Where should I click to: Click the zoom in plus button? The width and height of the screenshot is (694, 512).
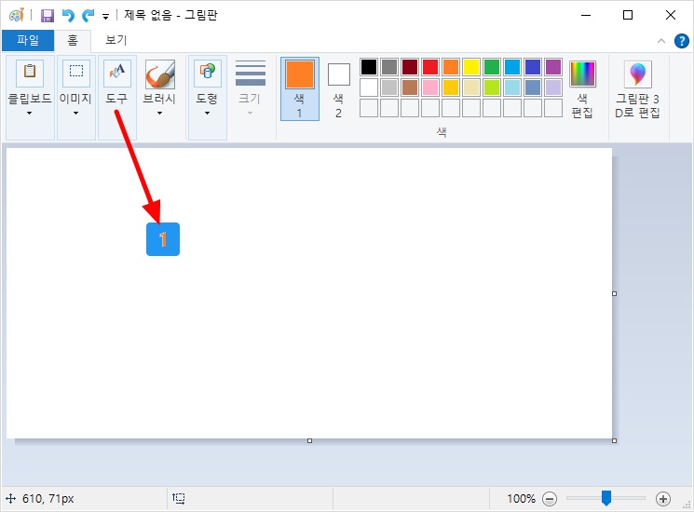(x=663, y=499)
